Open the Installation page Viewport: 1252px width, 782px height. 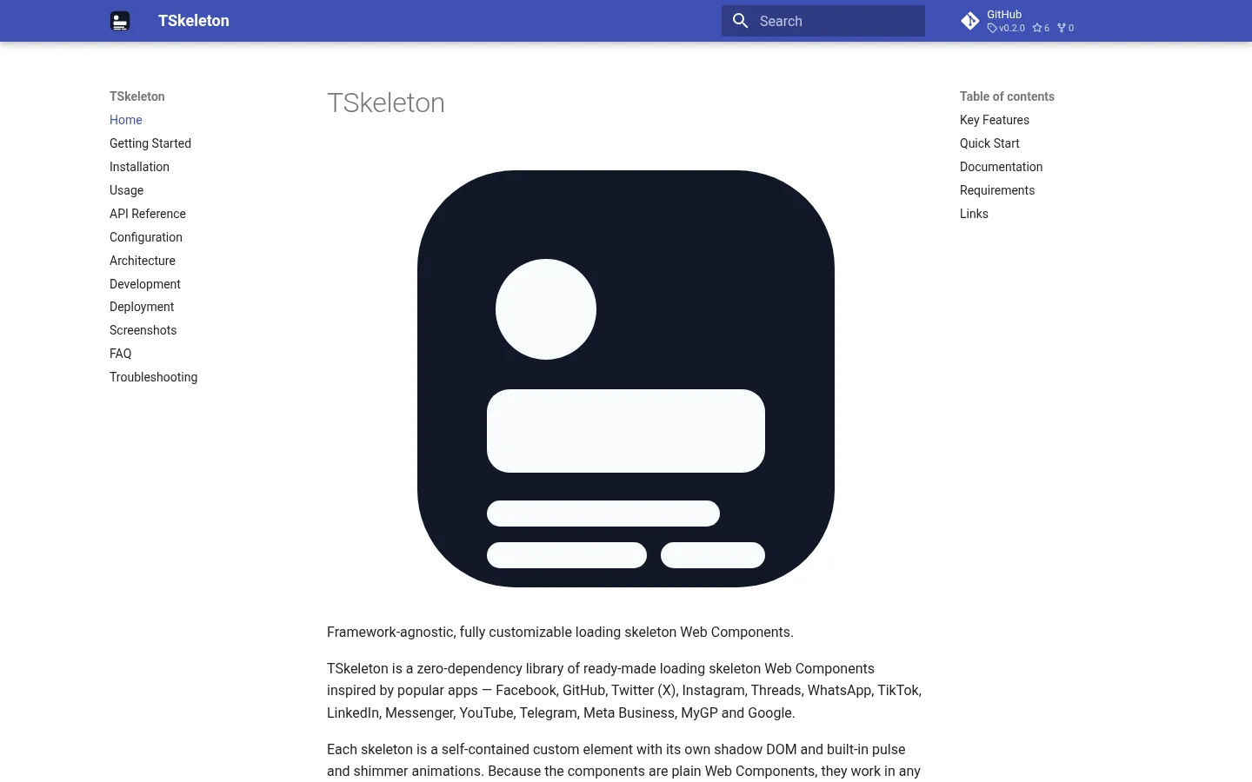(x=139, y=167)
